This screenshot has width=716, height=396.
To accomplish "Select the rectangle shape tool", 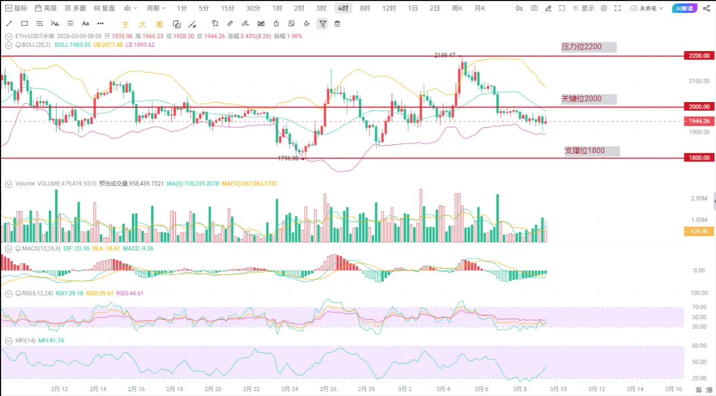I will [x=24, y=24].
